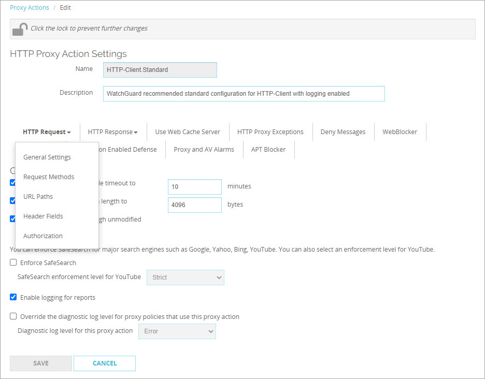Choose Request Methods from the HTTP Request menu
This screenshot has width=485, height=379.
[49, 177]
